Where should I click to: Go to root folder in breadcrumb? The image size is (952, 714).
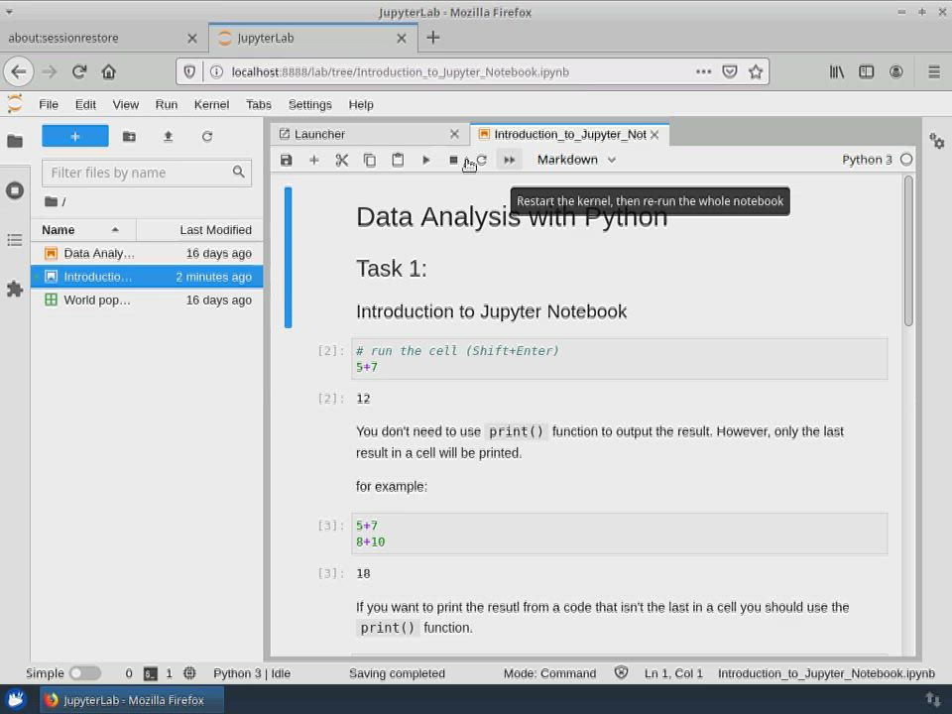tap(52, 201)
